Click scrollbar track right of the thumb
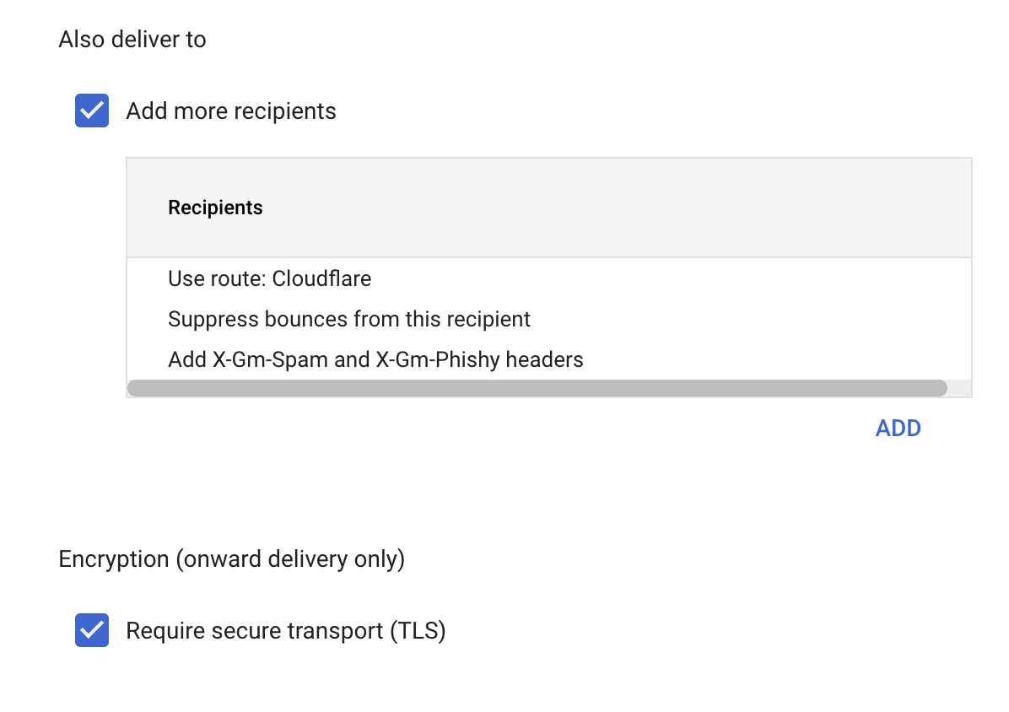 click(959, 388)
